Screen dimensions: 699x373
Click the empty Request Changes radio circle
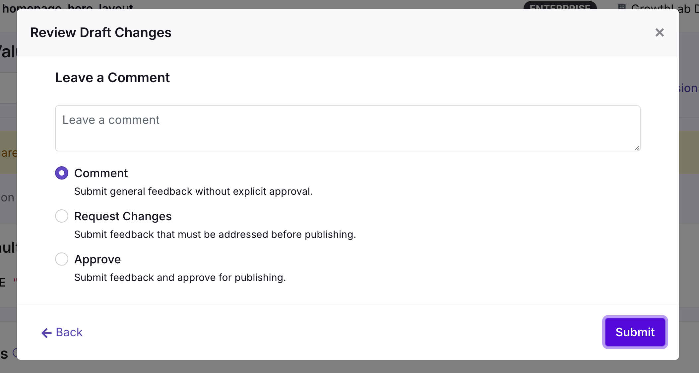coord(61,216)
